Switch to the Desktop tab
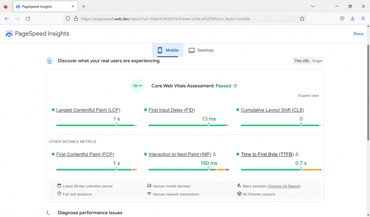 pos(201,50)
